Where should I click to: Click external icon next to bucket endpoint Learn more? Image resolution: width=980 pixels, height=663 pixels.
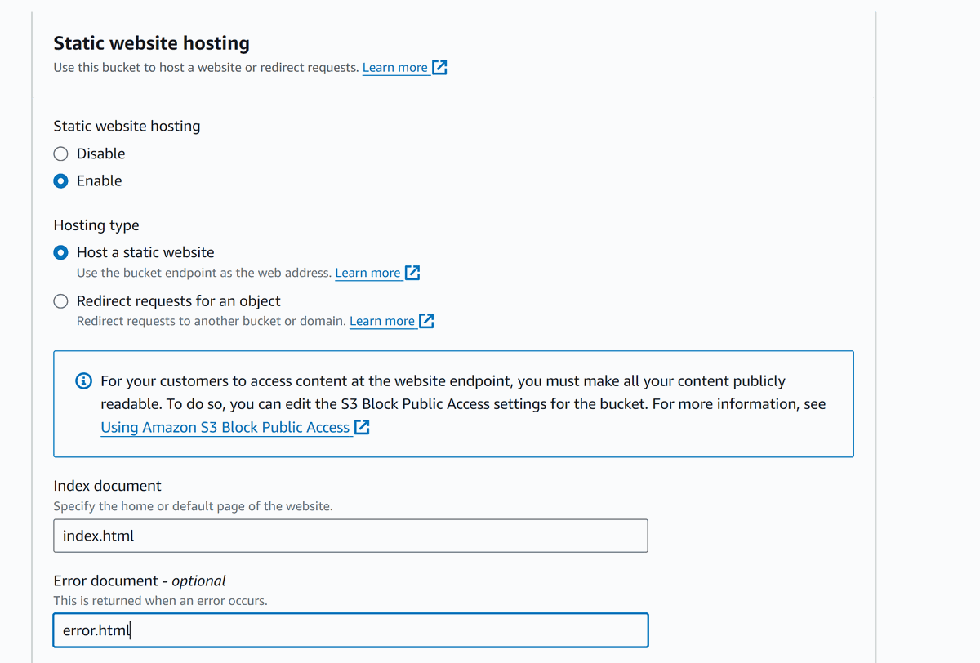click(412, 273)
